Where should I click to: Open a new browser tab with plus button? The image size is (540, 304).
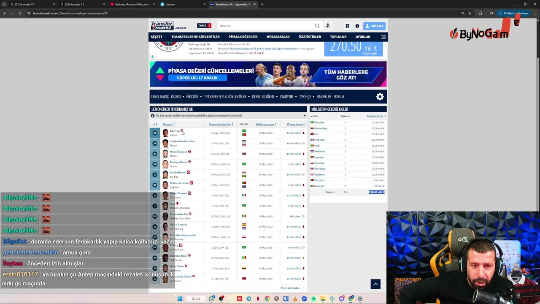tap(262, 4)
